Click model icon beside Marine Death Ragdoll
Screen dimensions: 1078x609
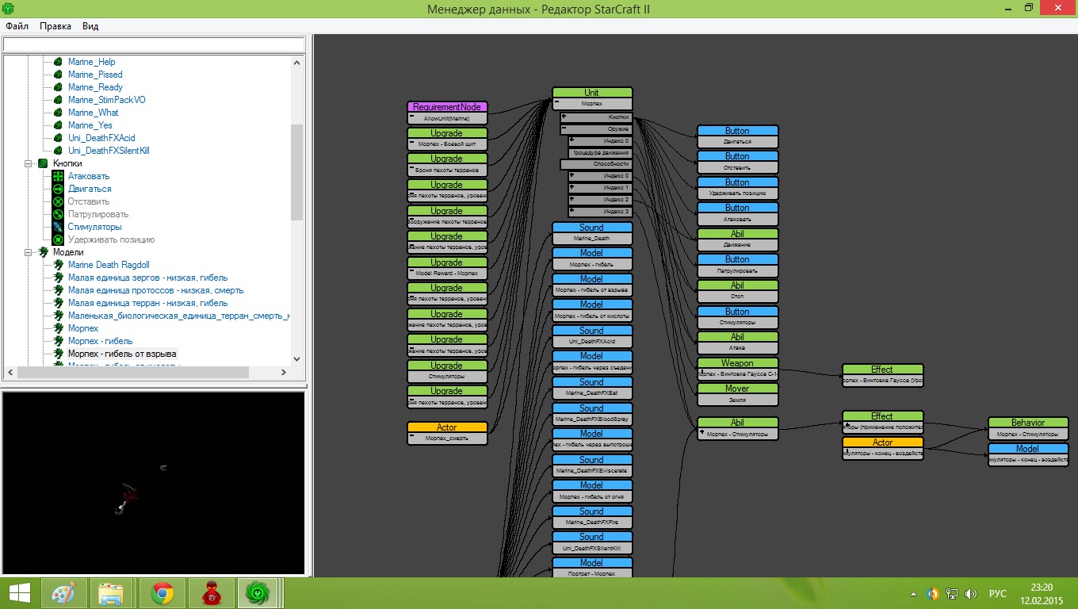coord(58,265)
